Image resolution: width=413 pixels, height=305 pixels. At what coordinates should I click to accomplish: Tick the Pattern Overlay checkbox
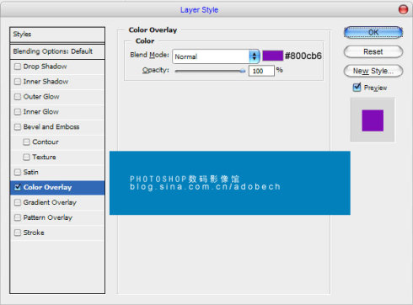18,217
